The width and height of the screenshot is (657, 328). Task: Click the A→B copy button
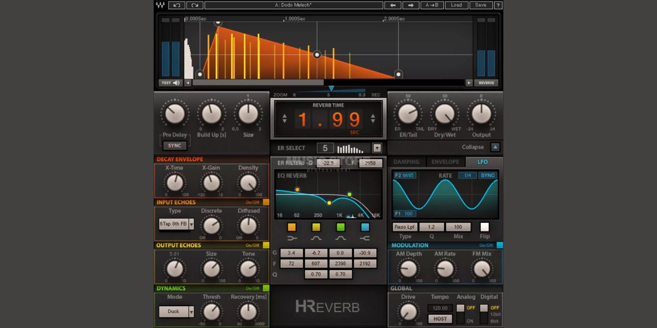click(432, 5)
